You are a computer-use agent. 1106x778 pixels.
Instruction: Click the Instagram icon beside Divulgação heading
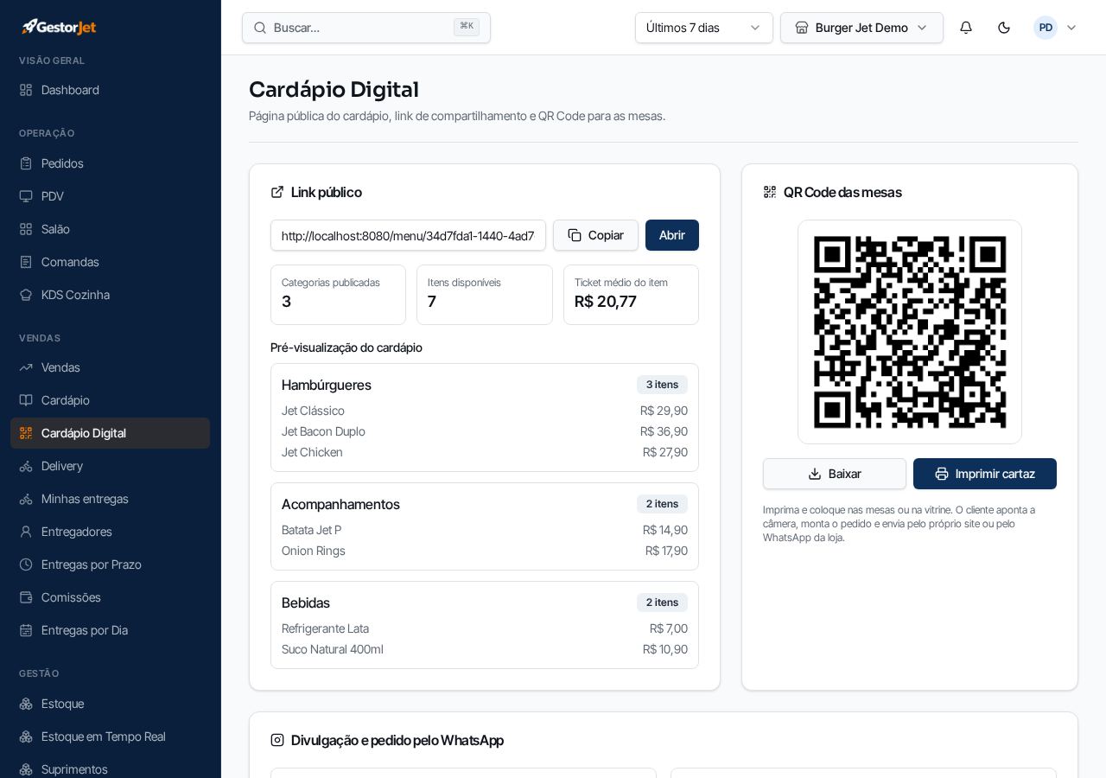(277, 740)
